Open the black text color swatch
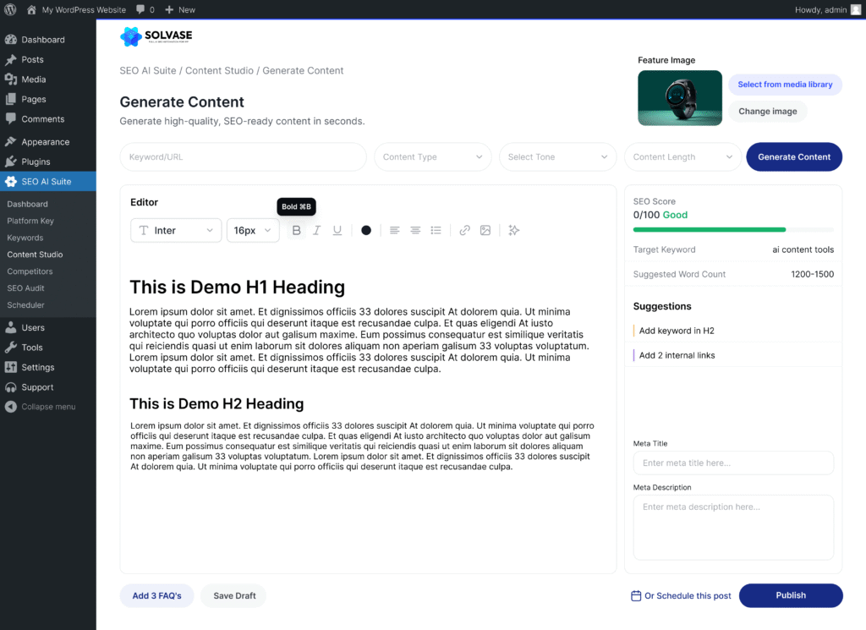This screenshot has width=866, height=630. (x=366, y=230)
